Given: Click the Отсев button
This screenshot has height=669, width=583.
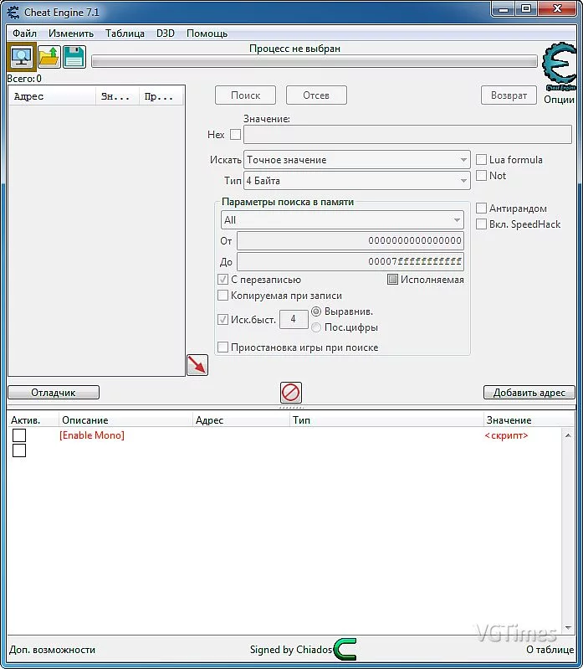Looking at the screenshot, I should tap(316, 95).
